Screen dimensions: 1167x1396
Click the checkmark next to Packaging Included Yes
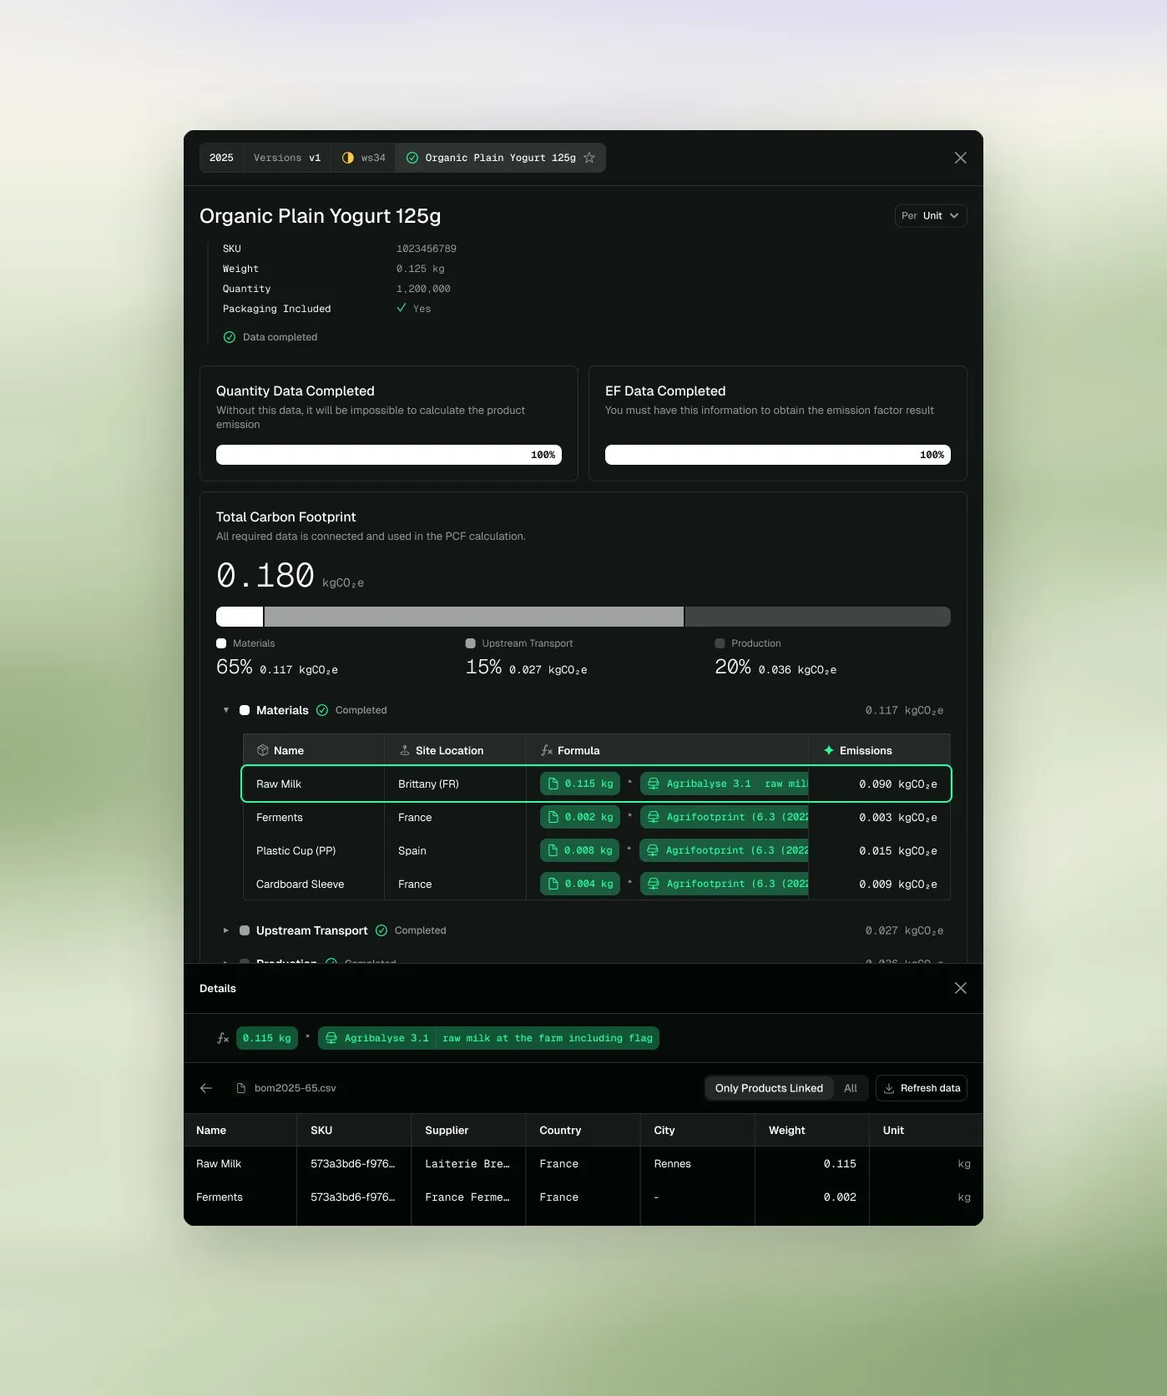click(402, 308)
